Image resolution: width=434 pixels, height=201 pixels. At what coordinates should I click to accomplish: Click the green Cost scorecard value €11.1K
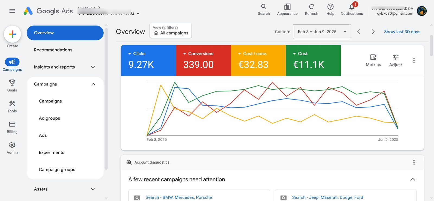(x=309, y=65)
